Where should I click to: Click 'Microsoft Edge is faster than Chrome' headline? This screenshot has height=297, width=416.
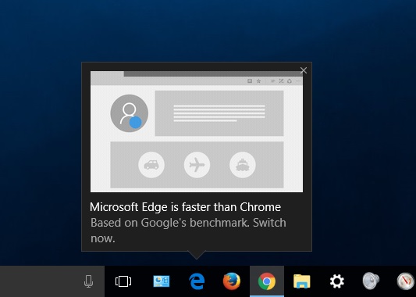(185, 207)
